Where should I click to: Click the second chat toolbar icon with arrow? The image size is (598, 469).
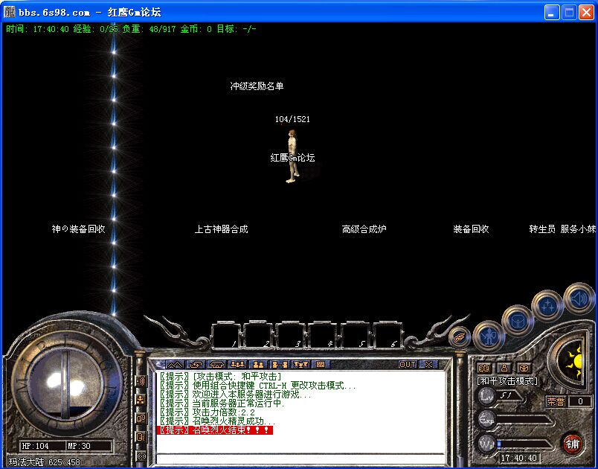click(x=196, y=365)
